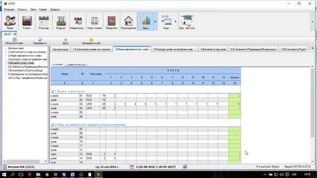The height and width of the screenshot is (178, 317).
Task: Select 7/8.Комплекти/Гуртки/Секції tree item
Action: [25, 70]
